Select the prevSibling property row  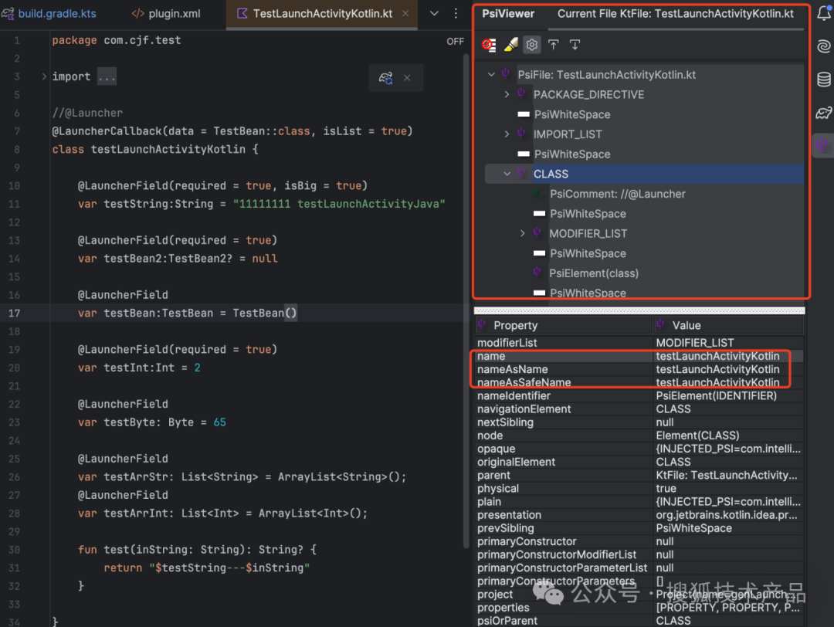pos(639,528)
